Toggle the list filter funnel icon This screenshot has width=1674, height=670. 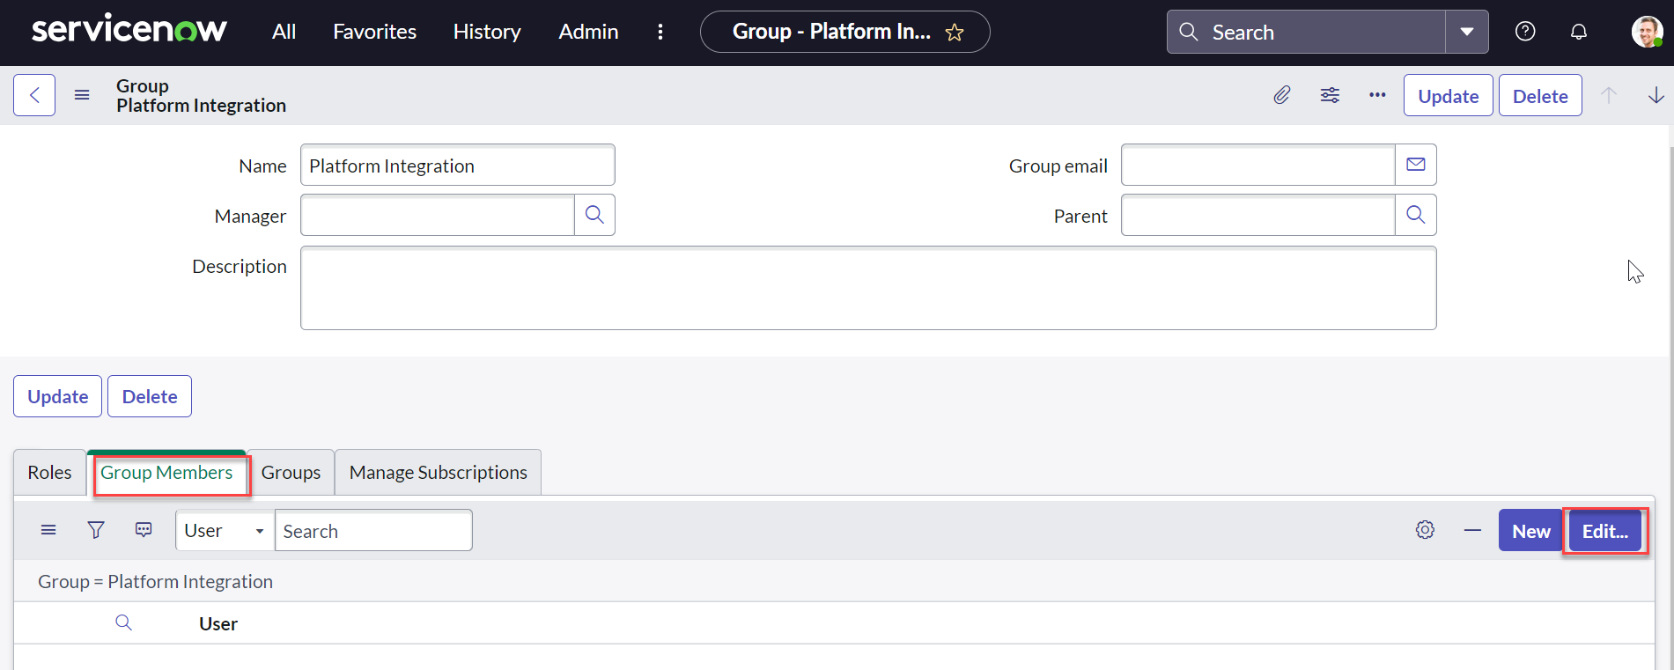point(96,530)
